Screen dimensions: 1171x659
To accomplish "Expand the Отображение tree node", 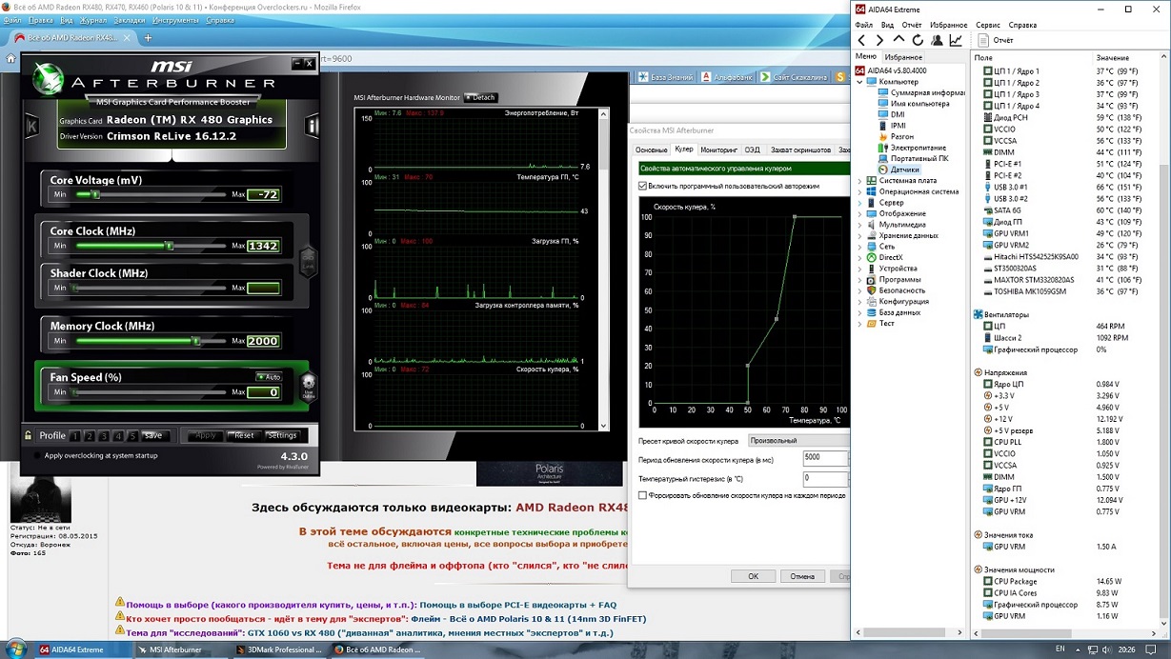I will point(859,213).
